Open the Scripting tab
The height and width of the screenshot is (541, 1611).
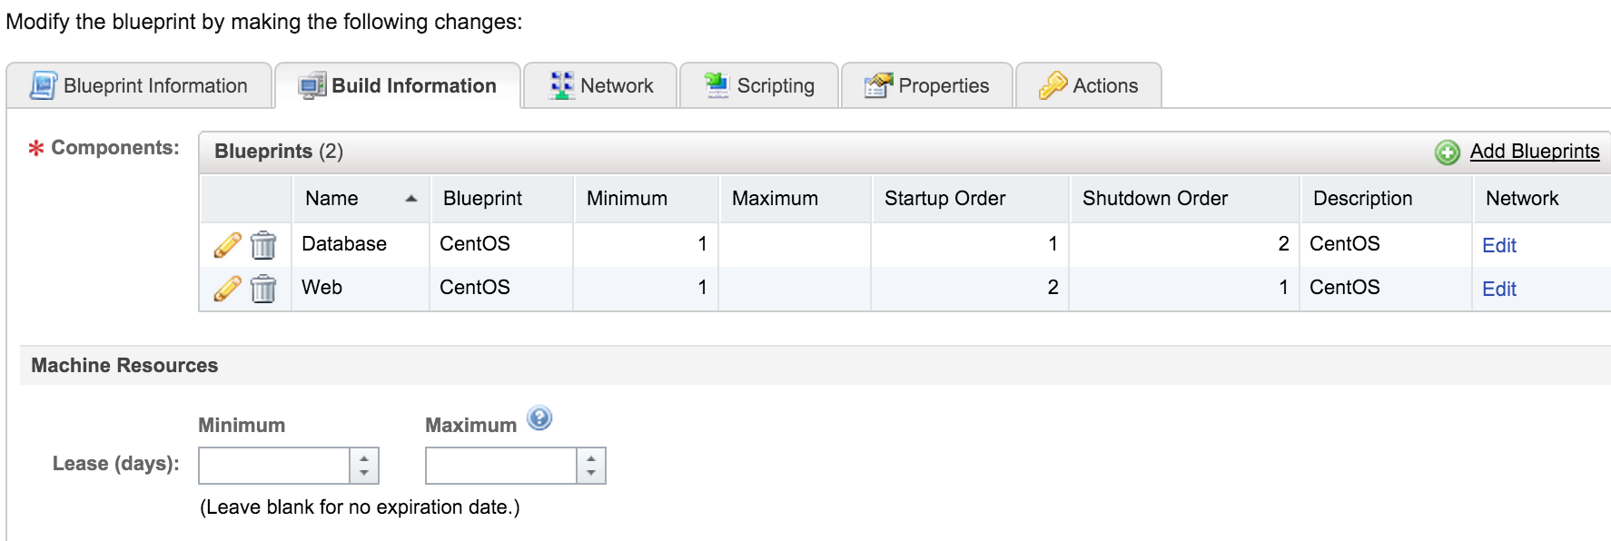(759, 85)
